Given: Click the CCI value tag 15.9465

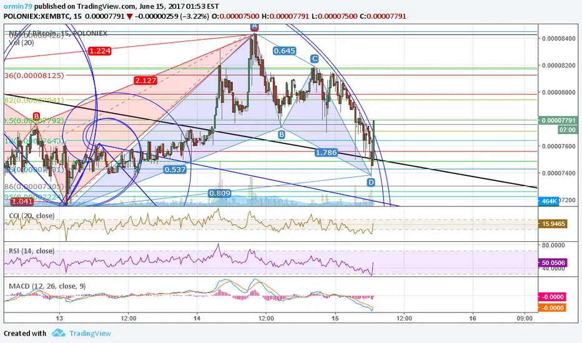Looking at the screenshot, I should pos(553,224).
